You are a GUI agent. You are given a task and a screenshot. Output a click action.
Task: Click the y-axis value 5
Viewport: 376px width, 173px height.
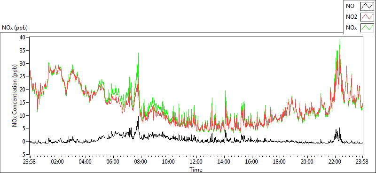(24, 128)
